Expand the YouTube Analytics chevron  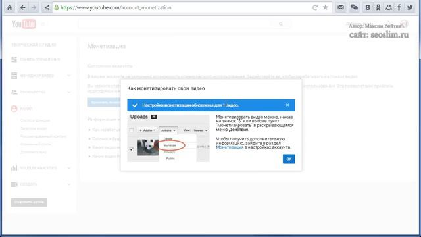coord(69,168)
